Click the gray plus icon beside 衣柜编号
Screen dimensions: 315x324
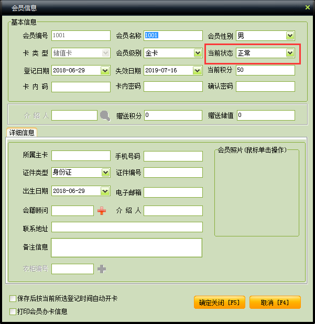point(102,269)
